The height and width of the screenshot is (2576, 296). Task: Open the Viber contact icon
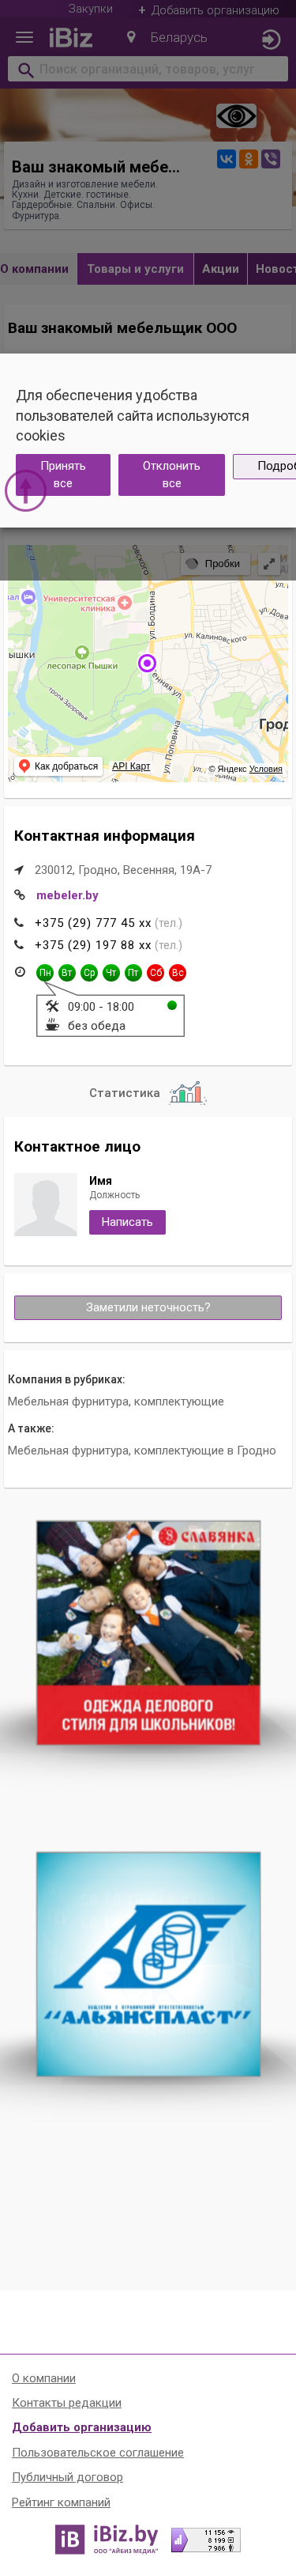(270, 159)
